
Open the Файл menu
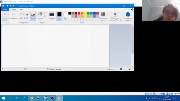point(5,10)
